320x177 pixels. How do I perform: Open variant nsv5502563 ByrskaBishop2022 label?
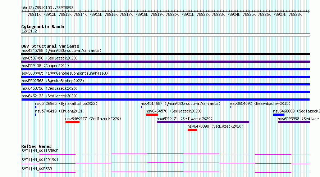[53, 81]
